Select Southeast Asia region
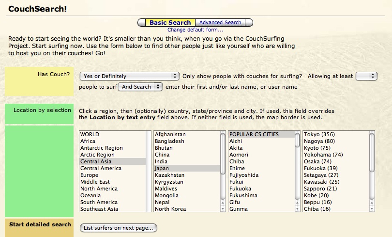This screenshot has height=237, width=392. pos(113,209)
